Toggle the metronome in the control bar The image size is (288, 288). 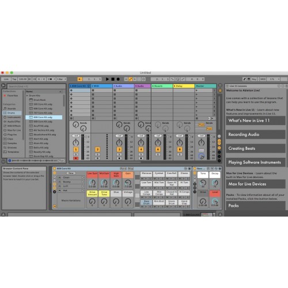click(50, 79)
